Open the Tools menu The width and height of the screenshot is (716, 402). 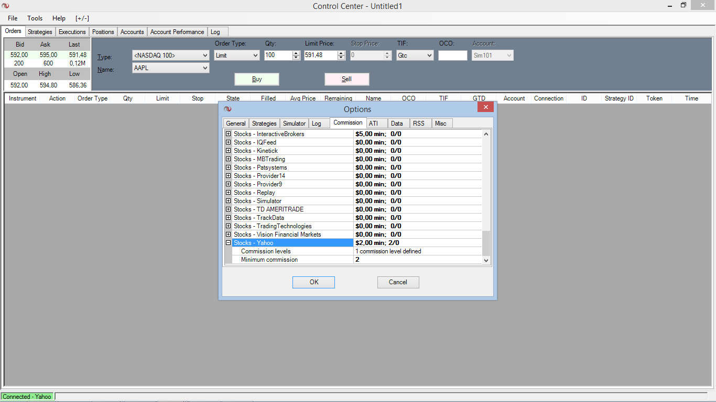tap(35, 18)
